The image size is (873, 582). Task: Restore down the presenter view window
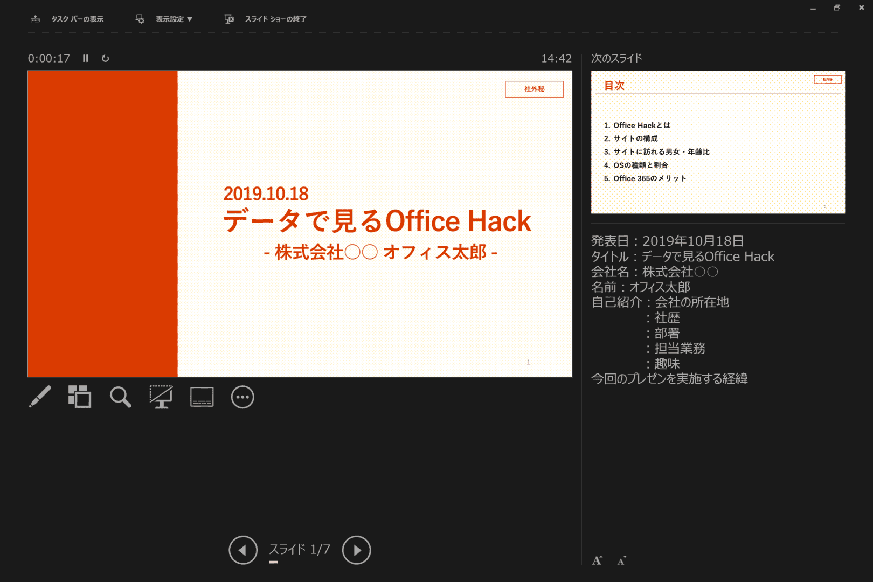837,8
